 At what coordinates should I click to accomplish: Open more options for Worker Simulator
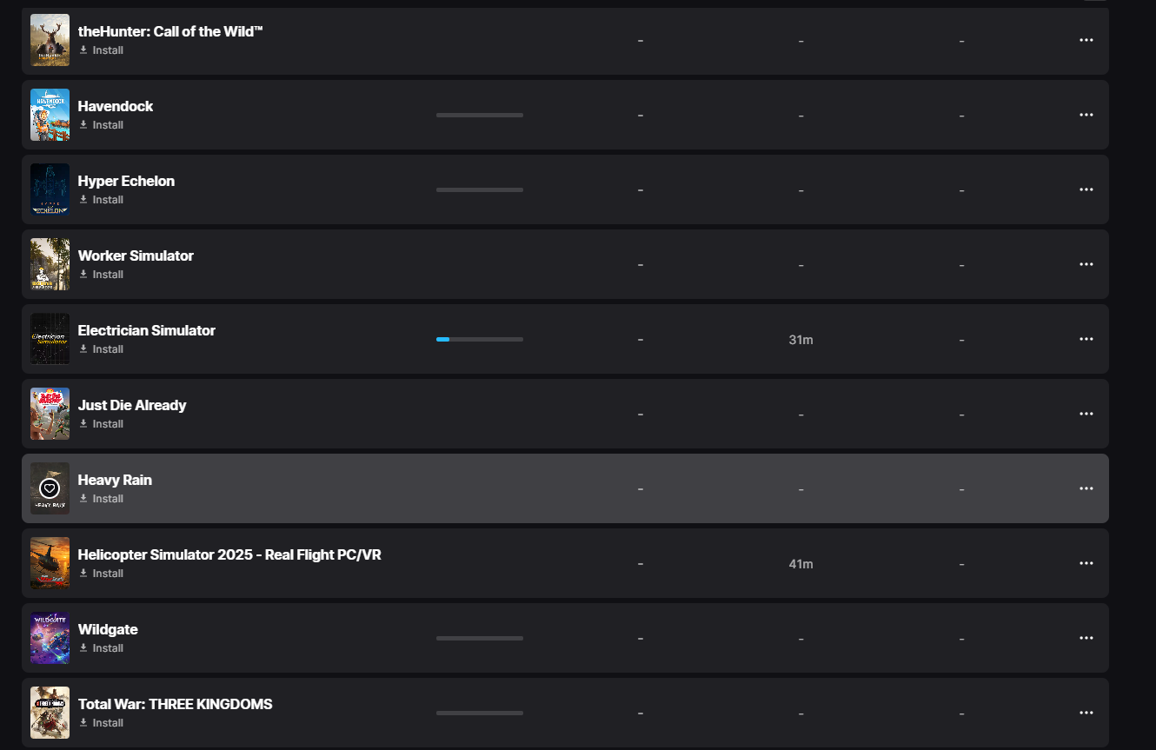point(1086,264)
